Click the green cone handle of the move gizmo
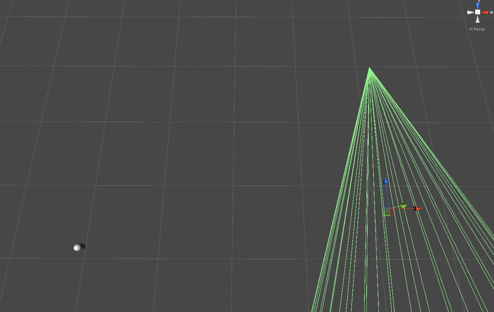 coord(403,205)
